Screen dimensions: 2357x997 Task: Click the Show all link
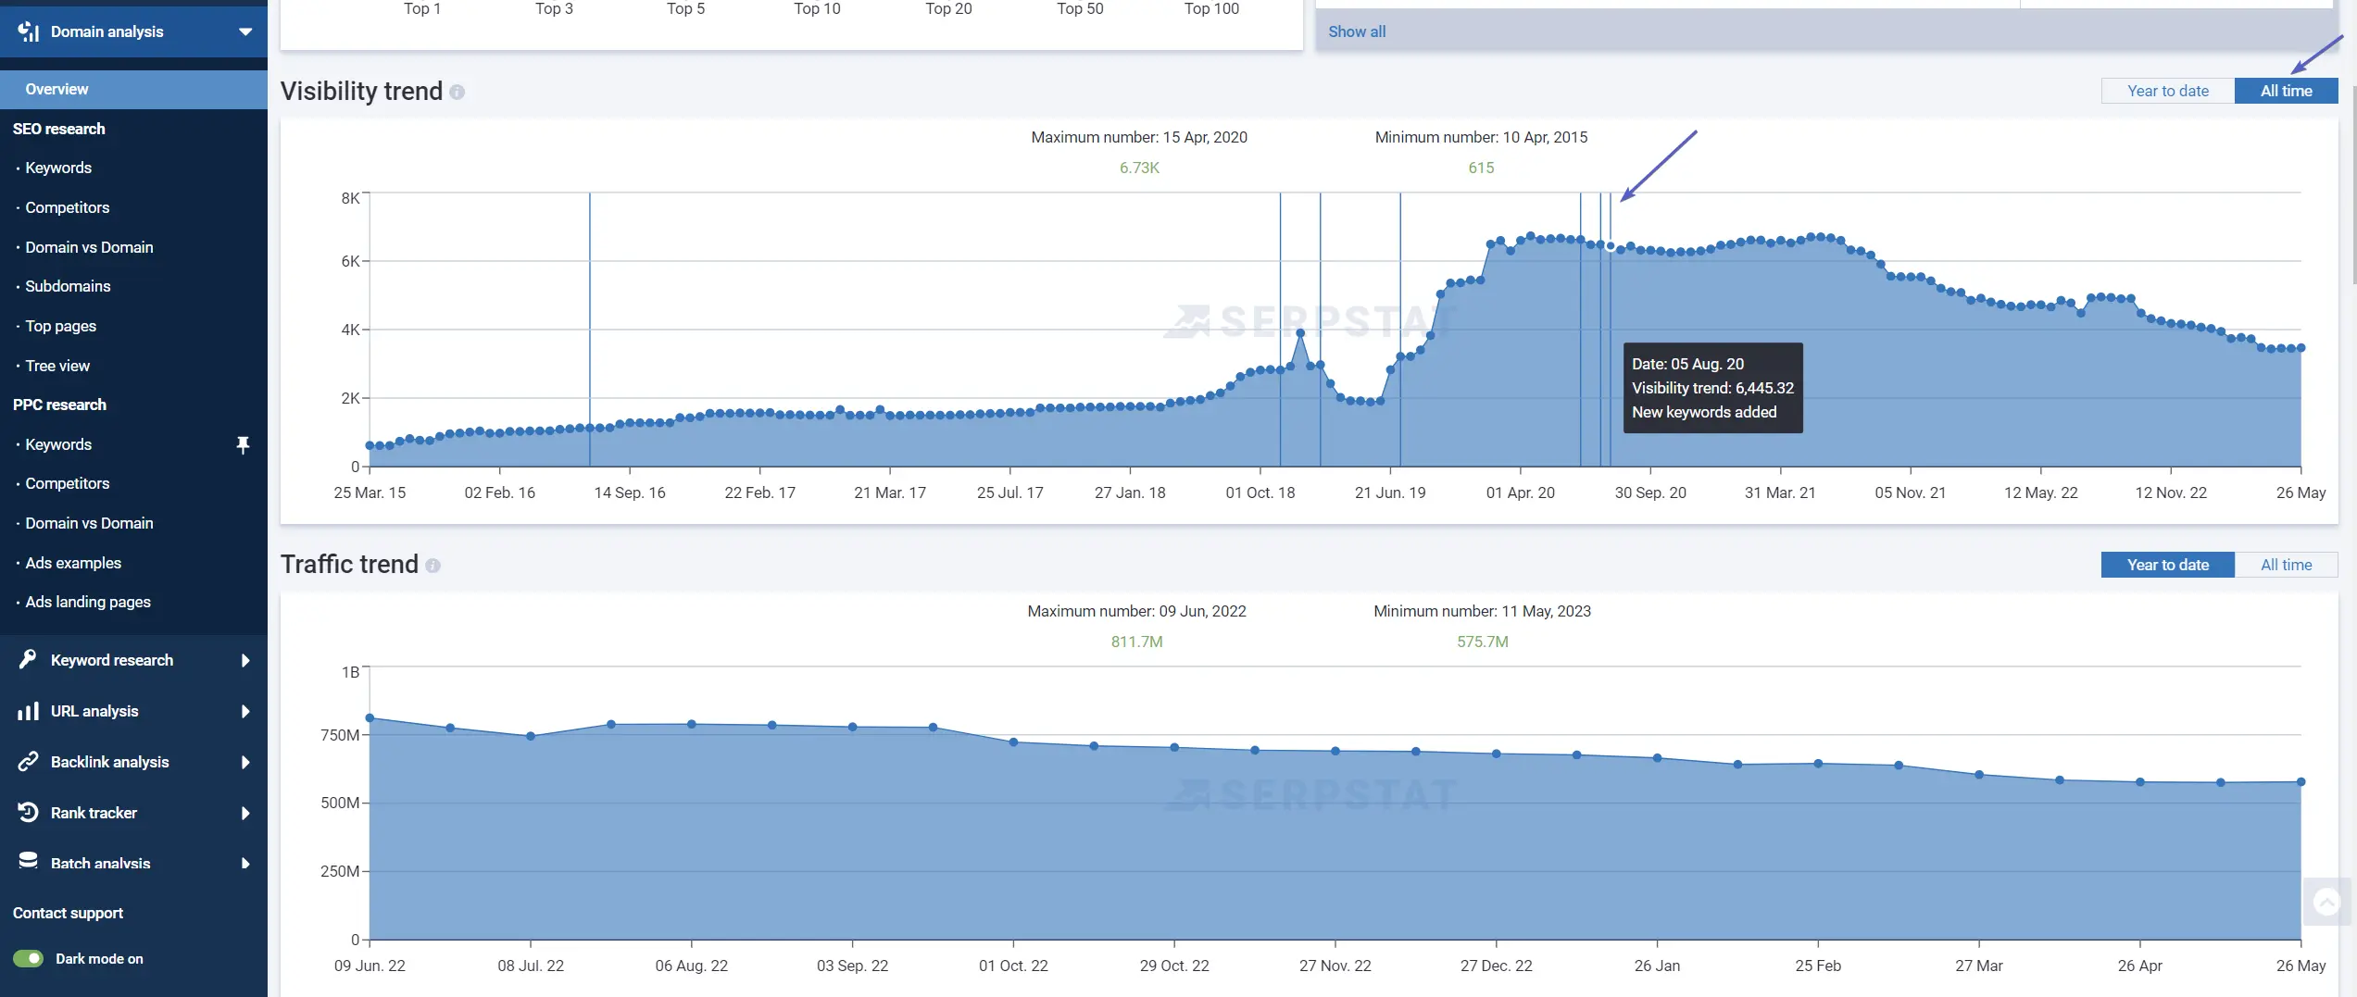point(1357,31)
